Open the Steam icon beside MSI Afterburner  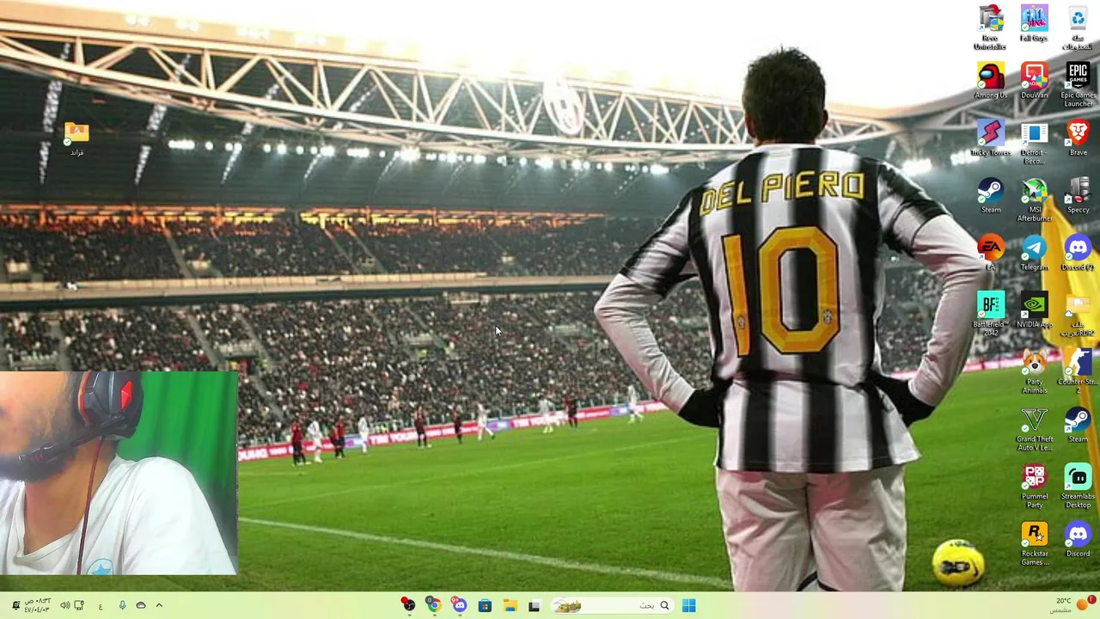coord(991,196)
